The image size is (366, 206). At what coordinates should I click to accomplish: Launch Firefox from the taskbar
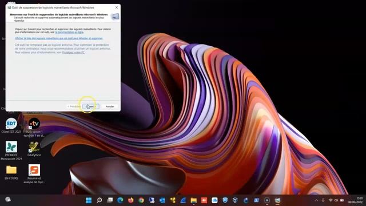click(x=131, y=200)
